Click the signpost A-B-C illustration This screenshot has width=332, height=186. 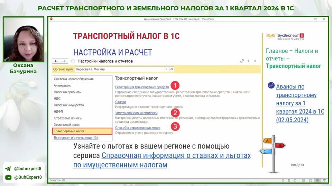click(272, 154)
